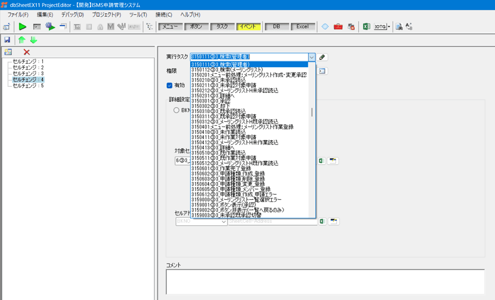The width and height of the screenshot is (495, 300).
Task: Click the blue Save floppy disk icon
Action: [7, 40]
